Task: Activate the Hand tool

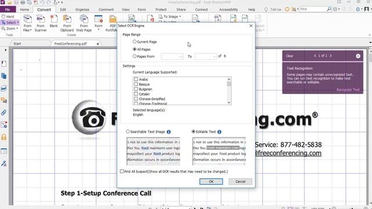Action: [8, 16]
